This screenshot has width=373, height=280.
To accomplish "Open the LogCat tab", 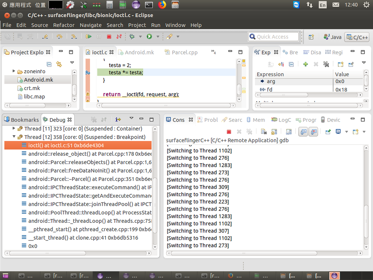I will click(x=281, y=120).
